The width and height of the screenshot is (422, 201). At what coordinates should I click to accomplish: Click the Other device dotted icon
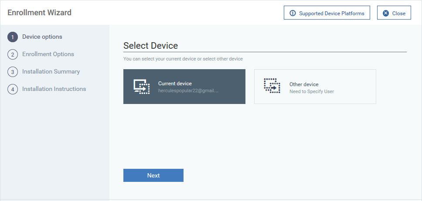pos(272,86)
